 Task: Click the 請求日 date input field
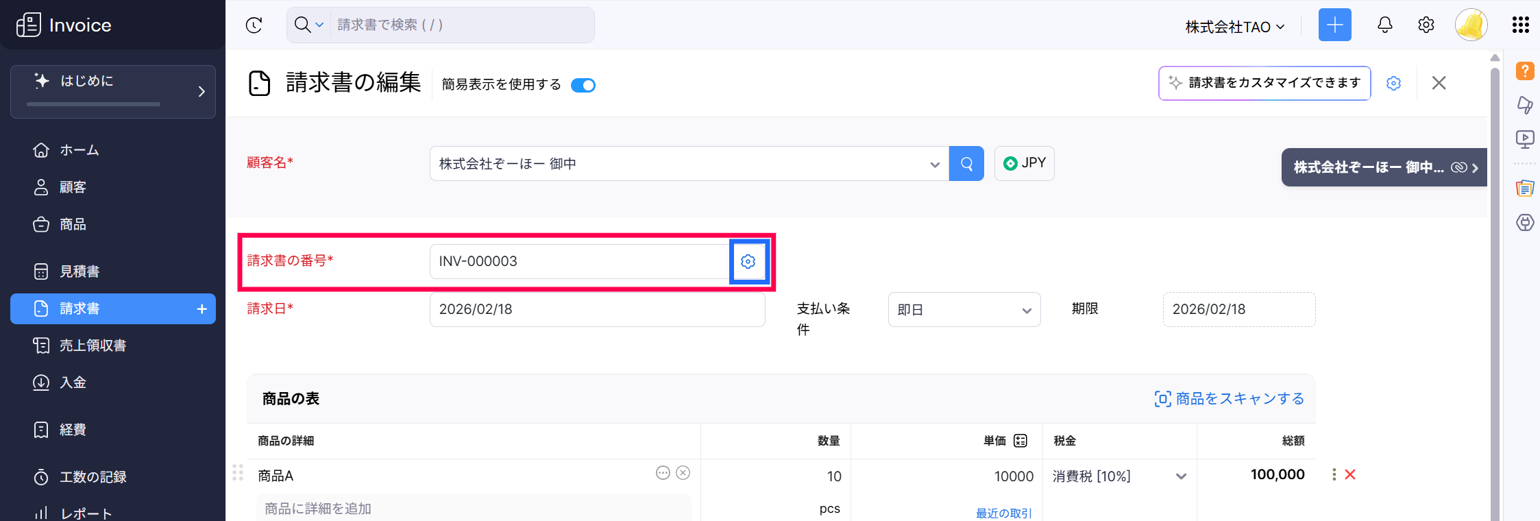click(x=597, y=309)
